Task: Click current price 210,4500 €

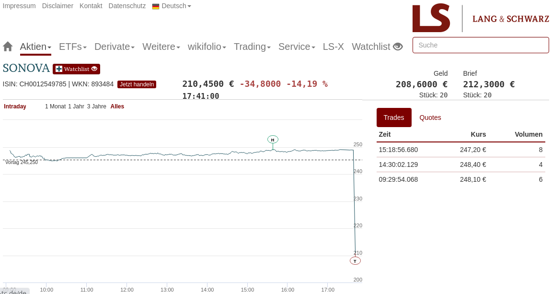Action: [x=208, y=84]
